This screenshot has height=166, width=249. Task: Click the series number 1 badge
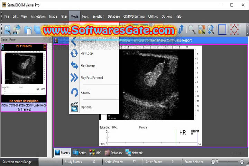[3, 47]
